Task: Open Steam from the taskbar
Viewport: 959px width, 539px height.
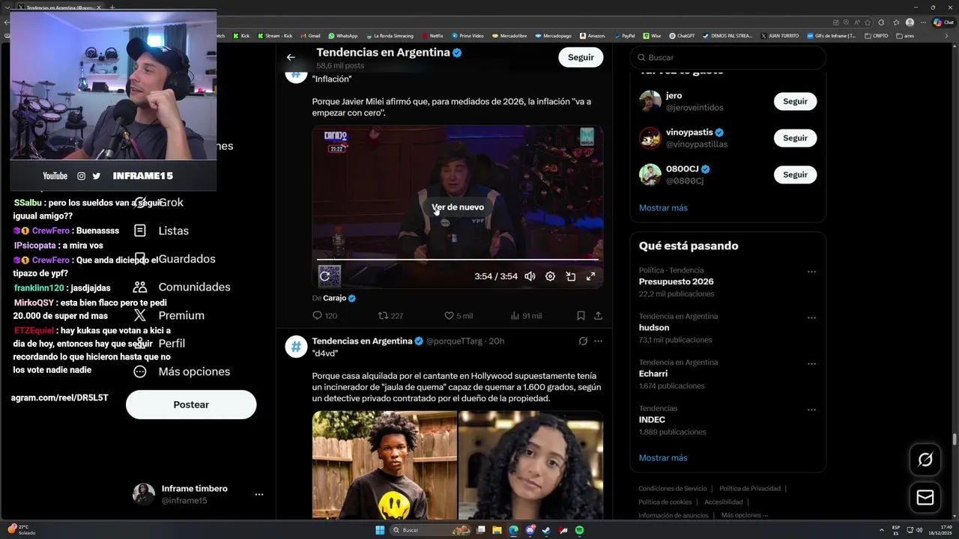Action: (x=546, y=530)
